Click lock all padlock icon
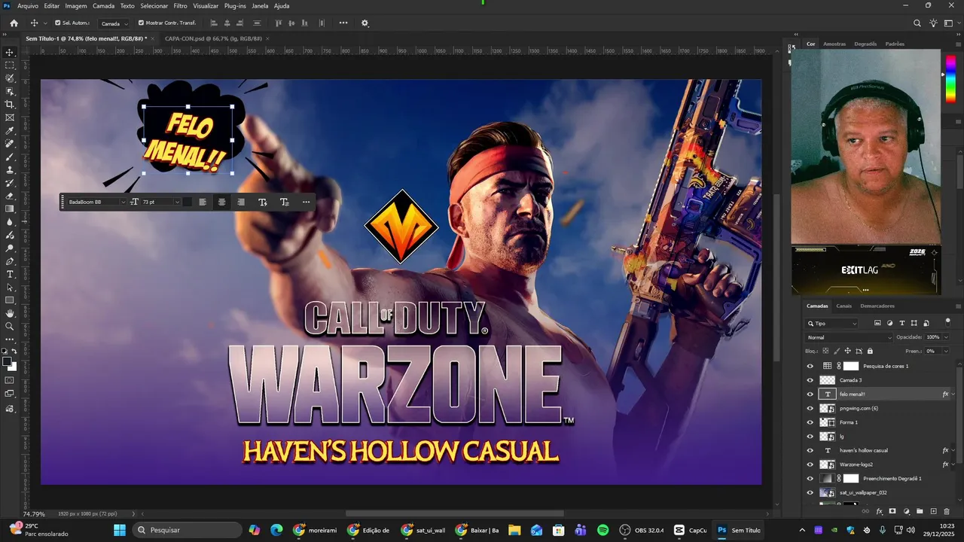Viewport: 964px width, 542px height. point(870,351)
